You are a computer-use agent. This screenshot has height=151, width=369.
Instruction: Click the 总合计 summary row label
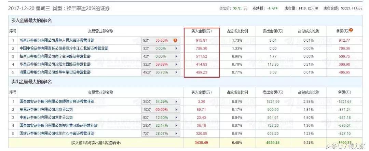pos(96,142)
